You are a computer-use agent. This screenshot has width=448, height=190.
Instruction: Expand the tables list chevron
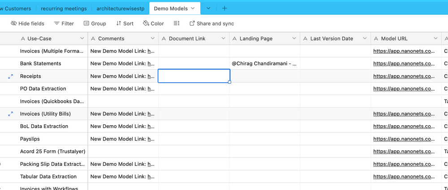point(208,8)
